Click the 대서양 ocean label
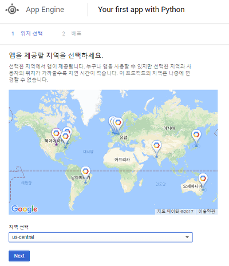The height and width of the screenshot is (266, 229). click(88, 152)
